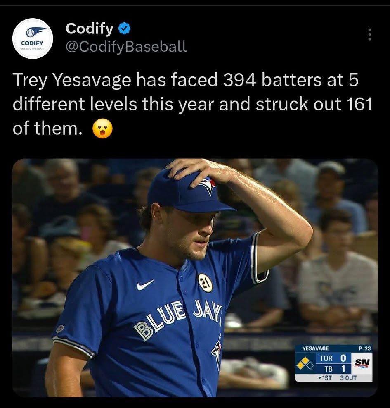The height and width of the screenshot is (408, 390).
Task: Click the 3 OUT indicator
Action: tap(348, 378)
